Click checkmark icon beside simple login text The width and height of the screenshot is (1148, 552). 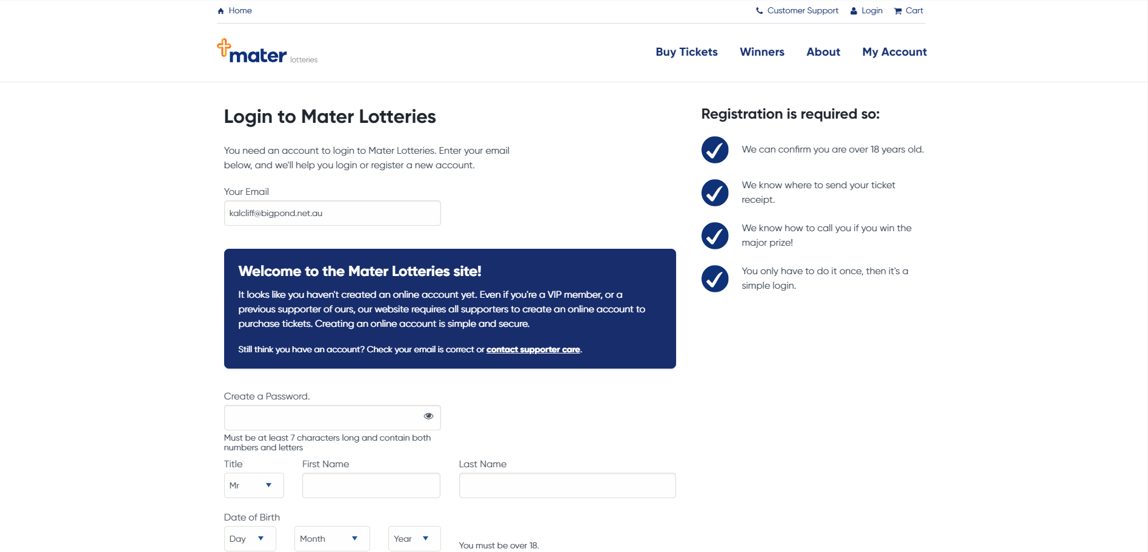click(x=715, y=278)
